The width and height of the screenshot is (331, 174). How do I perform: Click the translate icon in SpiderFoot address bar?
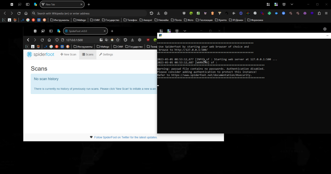pos(107,40)
